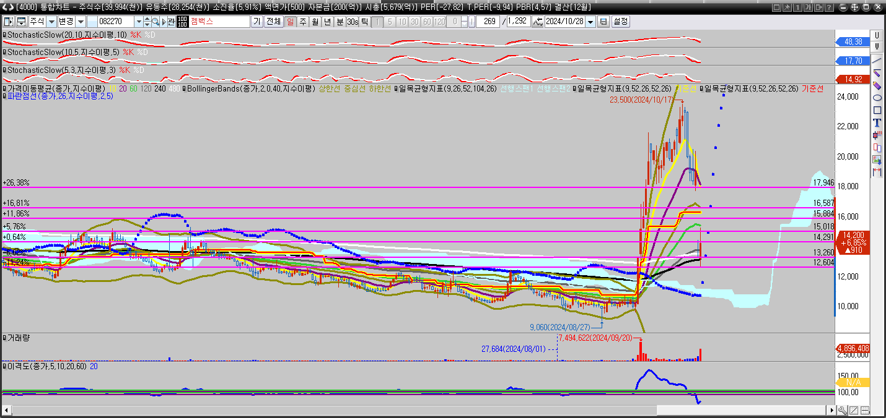Click the second toolbar layout list icon
The image size is (886, 418).
[21, 22]
